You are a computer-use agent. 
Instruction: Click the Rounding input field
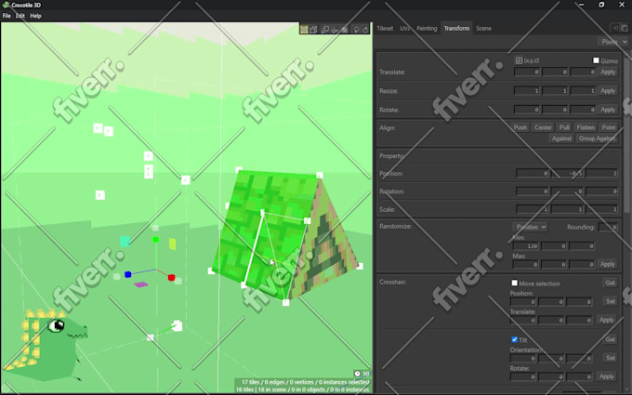coord(608,227)
